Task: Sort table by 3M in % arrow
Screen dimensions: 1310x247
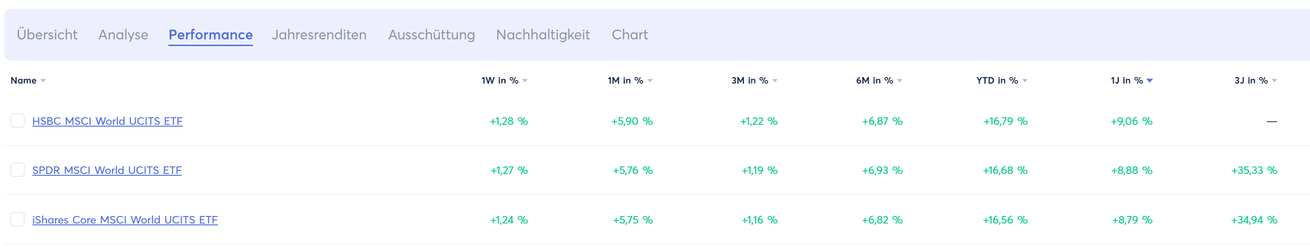Action: tap(774, 81)
